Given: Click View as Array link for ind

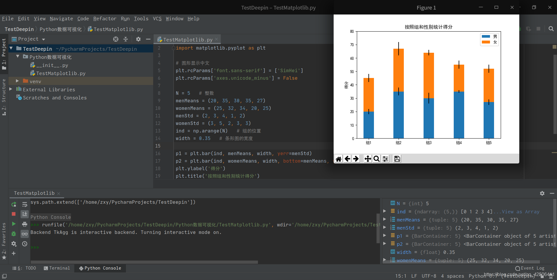Looking at the screenshot, I should (520, 212).
